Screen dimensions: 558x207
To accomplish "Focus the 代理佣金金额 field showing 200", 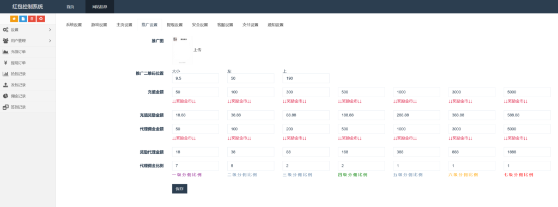I will pos(306,129).
